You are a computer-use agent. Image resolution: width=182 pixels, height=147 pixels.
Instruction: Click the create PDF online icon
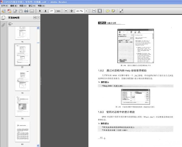[x=4, y=11]
